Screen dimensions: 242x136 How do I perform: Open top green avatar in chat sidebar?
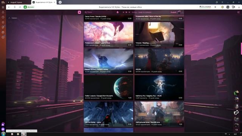236,93
